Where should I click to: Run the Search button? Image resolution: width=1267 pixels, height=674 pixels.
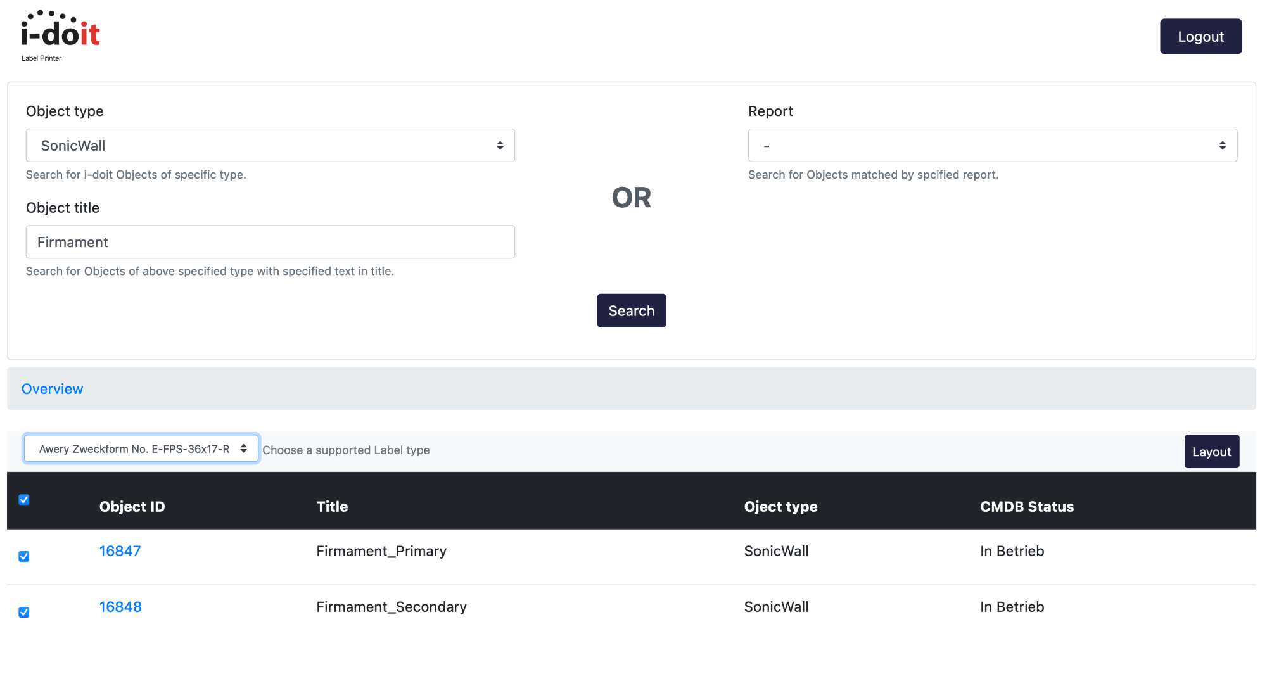632,310
